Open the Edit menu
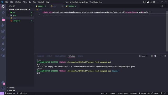 point(11,2)
